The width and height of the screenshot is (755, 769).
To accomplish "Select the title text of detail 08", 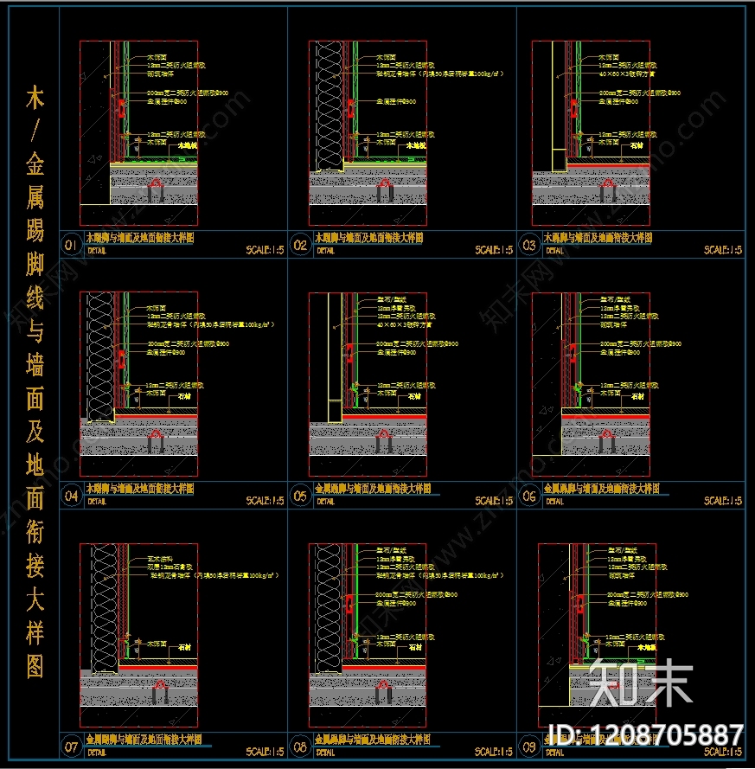I will click(373, 739).
